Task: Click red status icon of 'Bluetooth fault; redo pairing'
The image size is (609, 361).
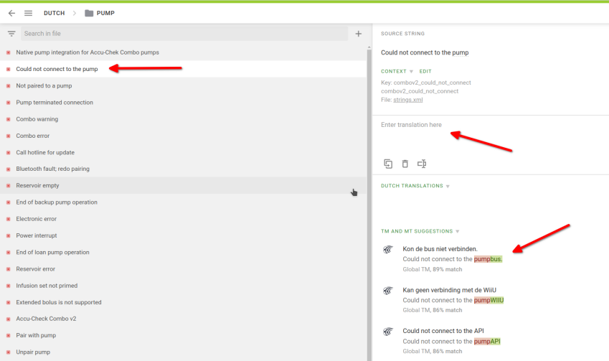Action: (8, 169)
